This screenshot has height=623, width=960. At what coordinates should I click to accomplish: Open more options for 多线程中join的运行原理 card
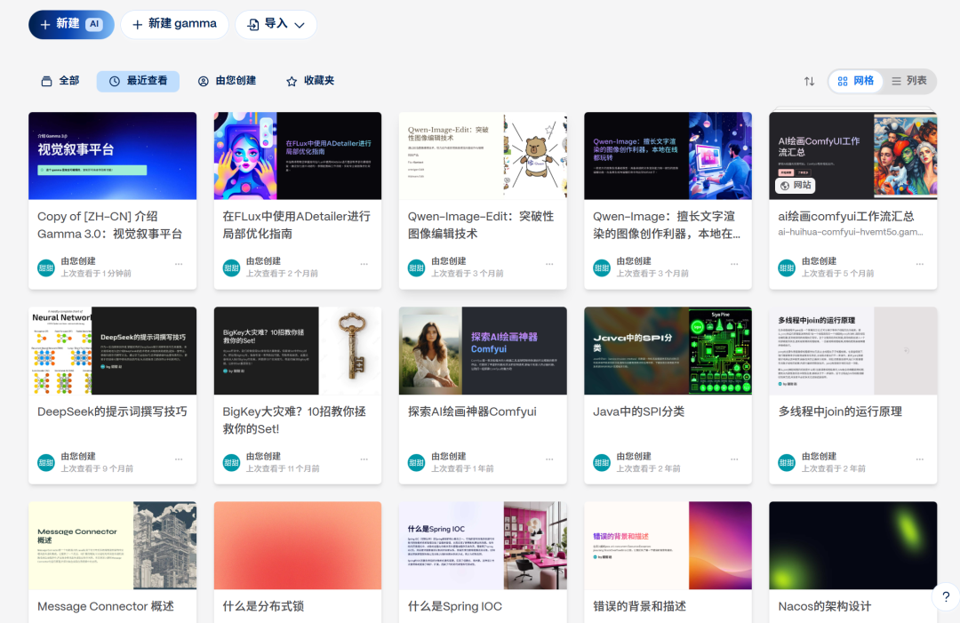920,459
